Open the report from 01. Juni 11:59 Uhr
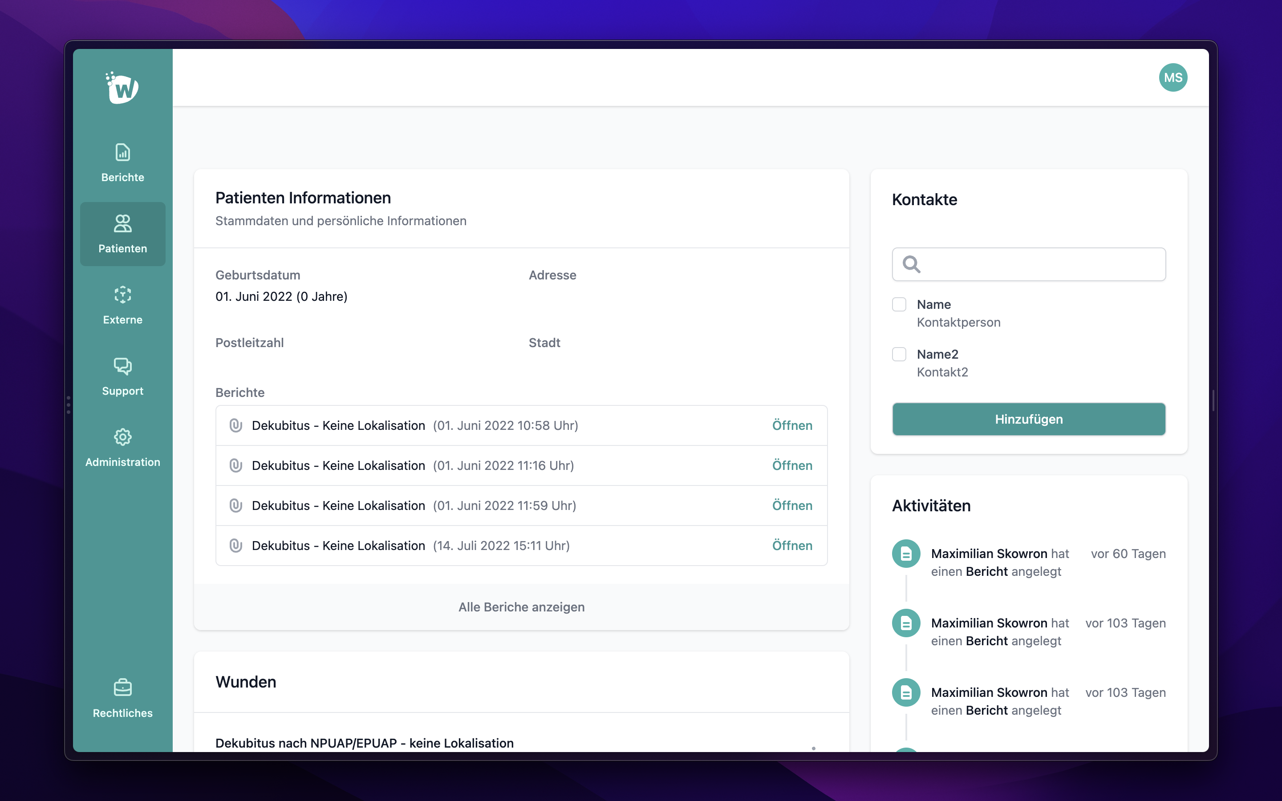1282x801 pixels. click(792, 506)
